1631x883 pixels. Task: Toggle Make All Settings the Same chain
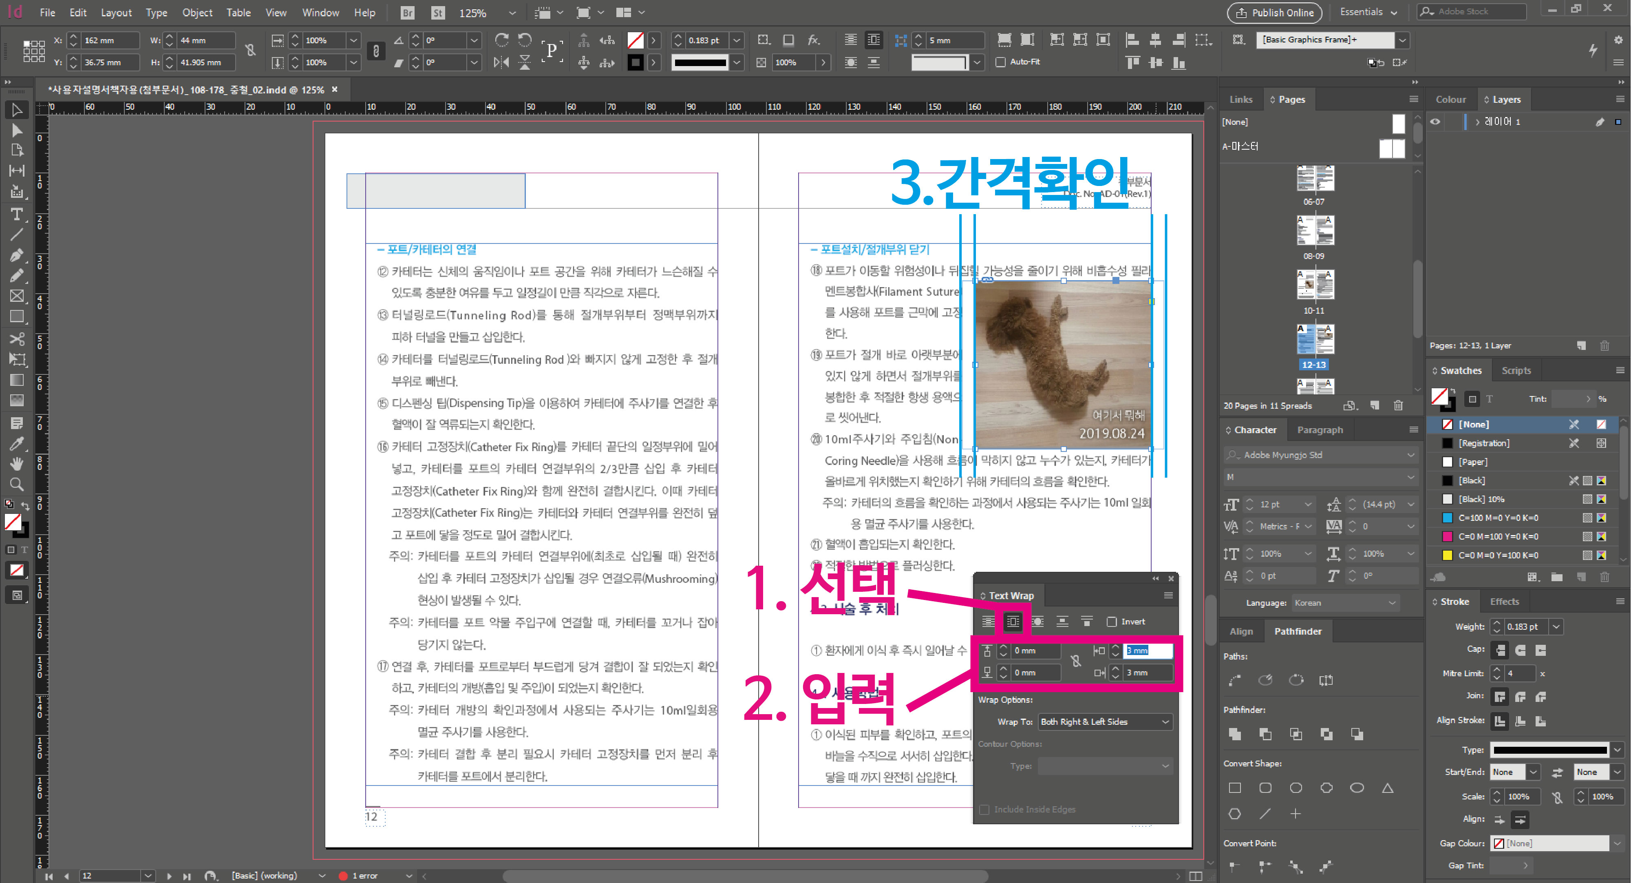(1075, 661)
